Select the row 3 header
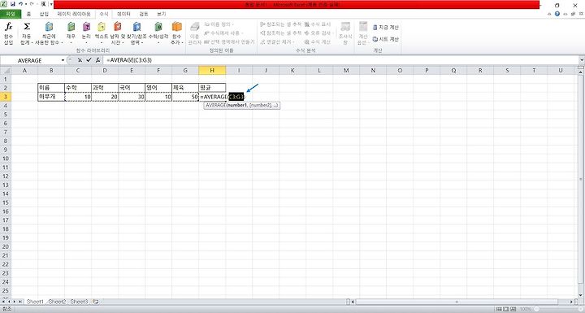The height and width of the screenshot is (313, 585). point(6,97)
